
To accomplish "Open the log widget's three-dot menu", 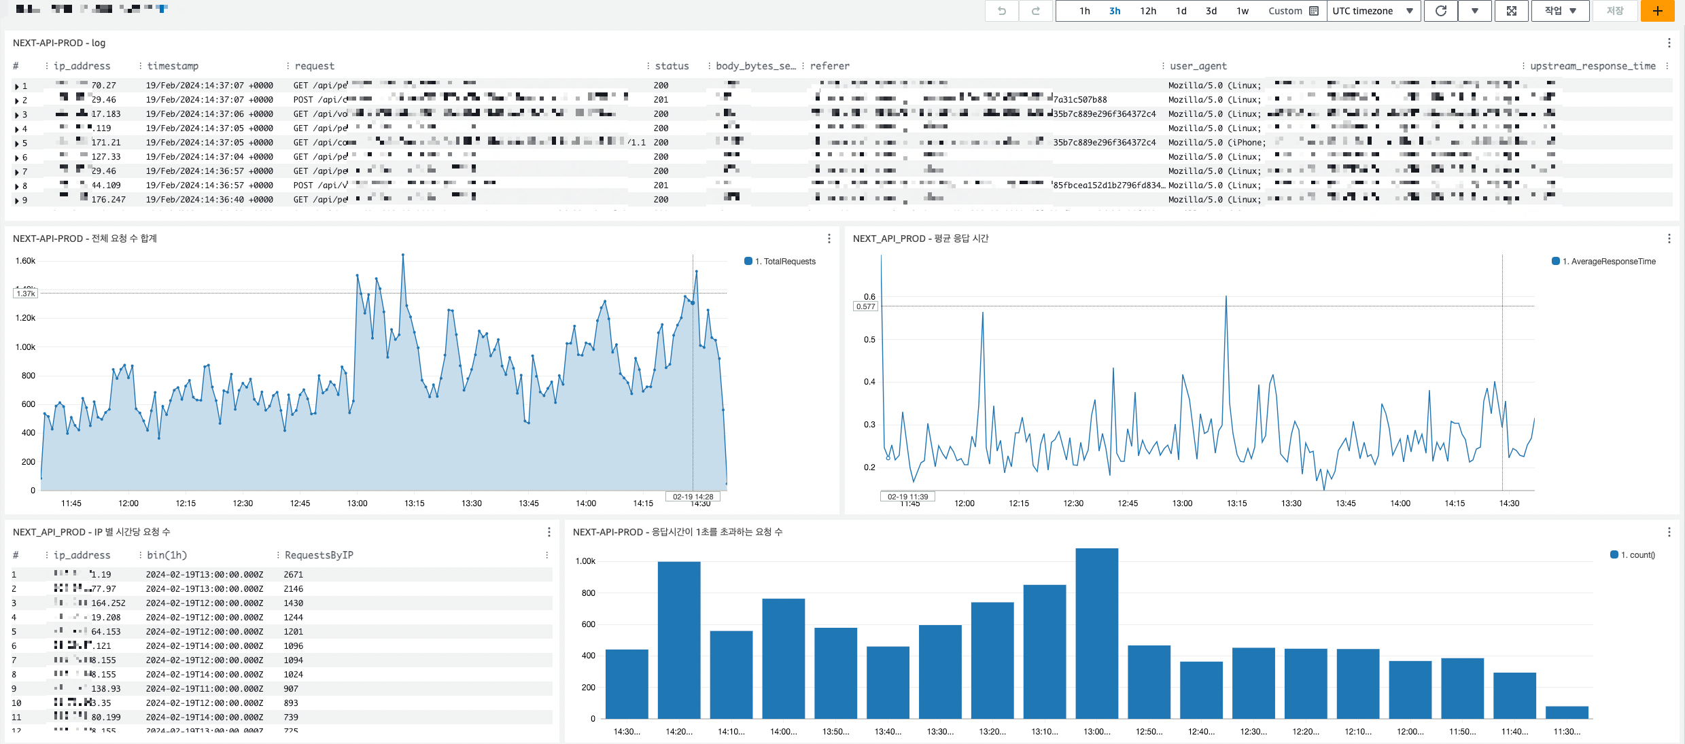I will coord(1669,43).
